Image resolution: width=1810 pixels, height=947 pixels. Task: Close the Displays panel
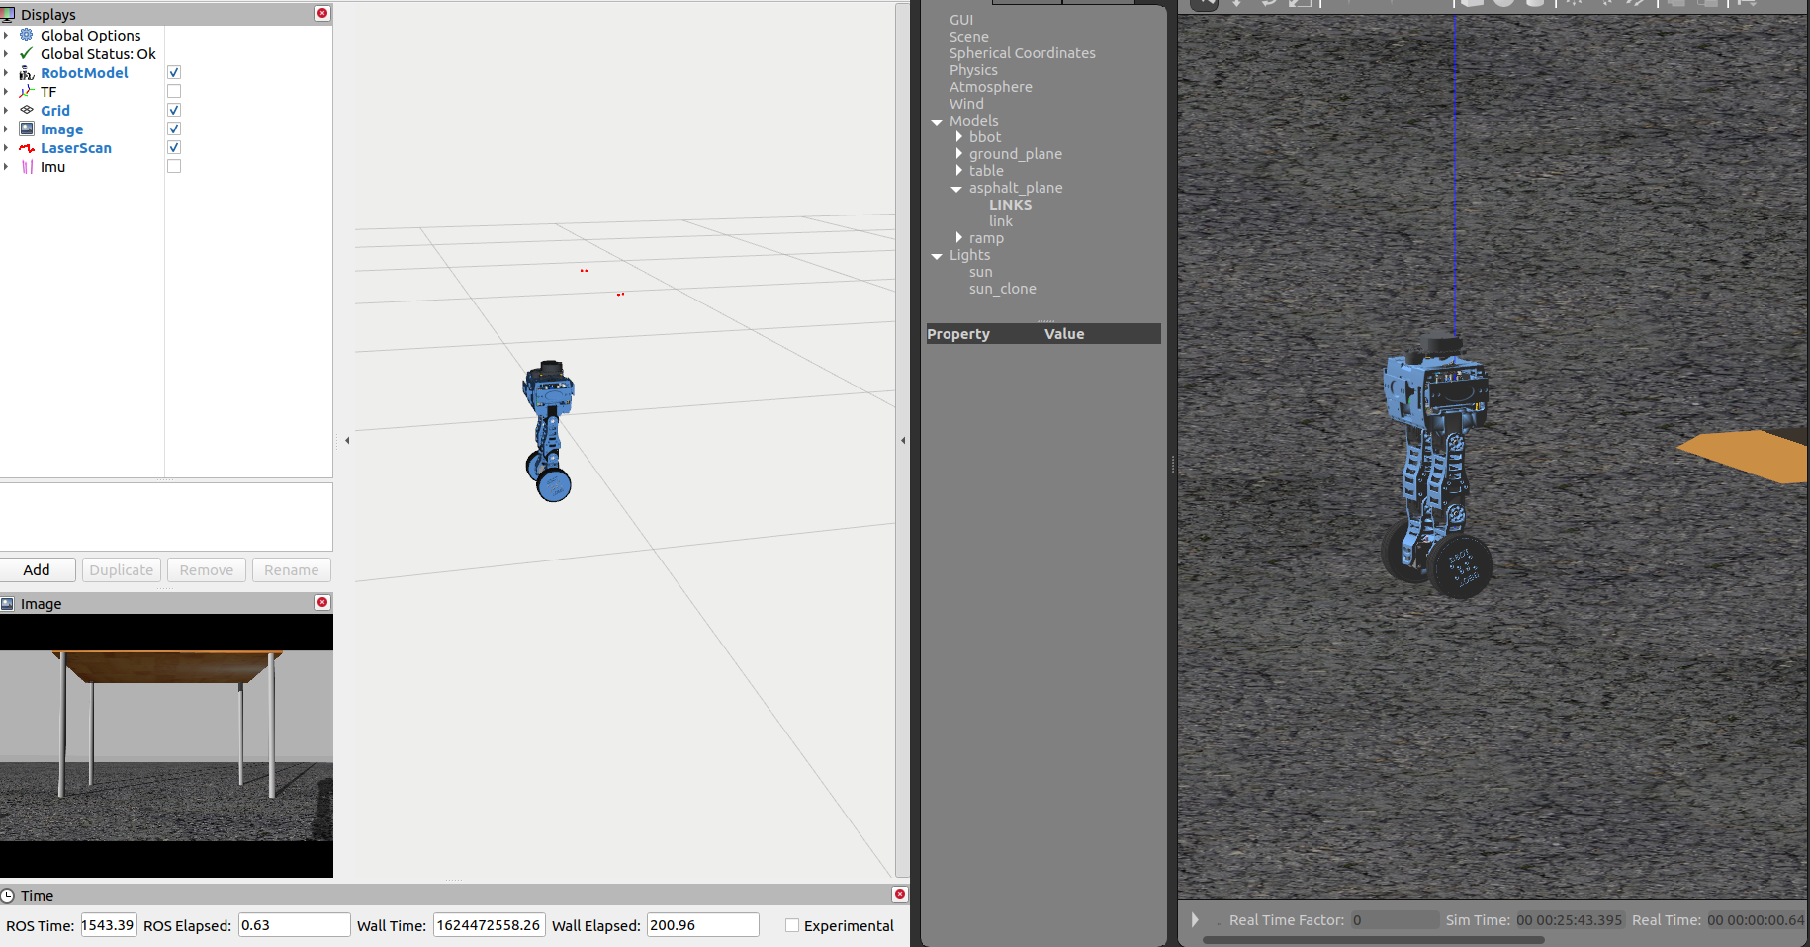coord(321,14)
